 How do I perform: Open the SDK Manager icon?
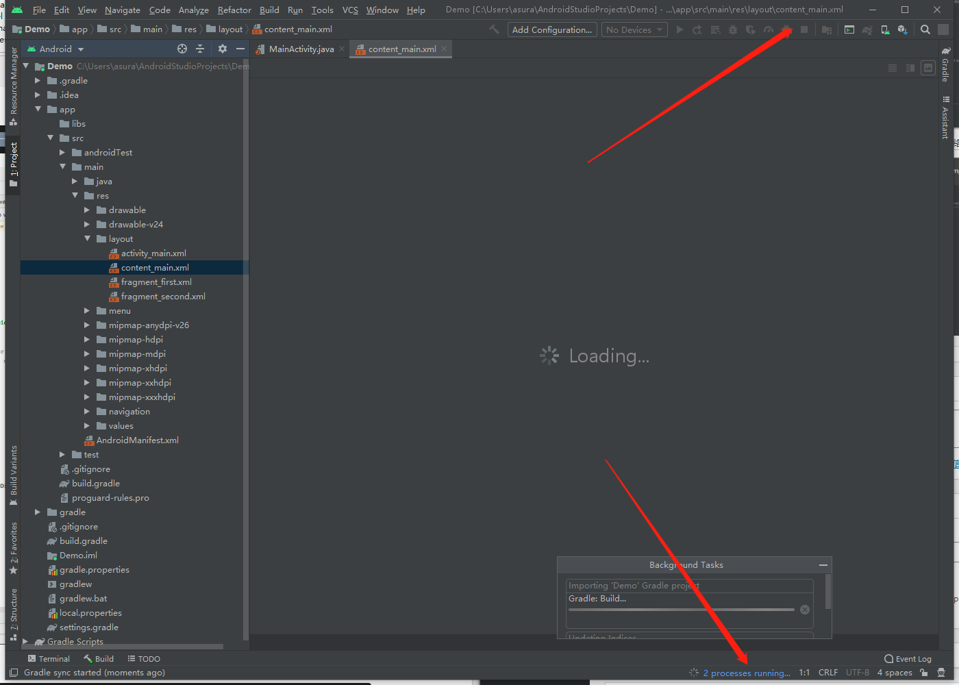tap(902, 29)
